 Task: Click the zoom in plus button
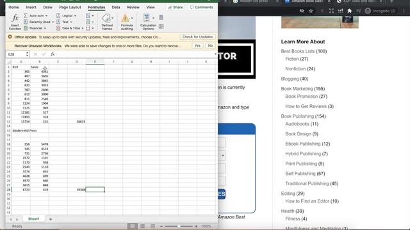196,226
